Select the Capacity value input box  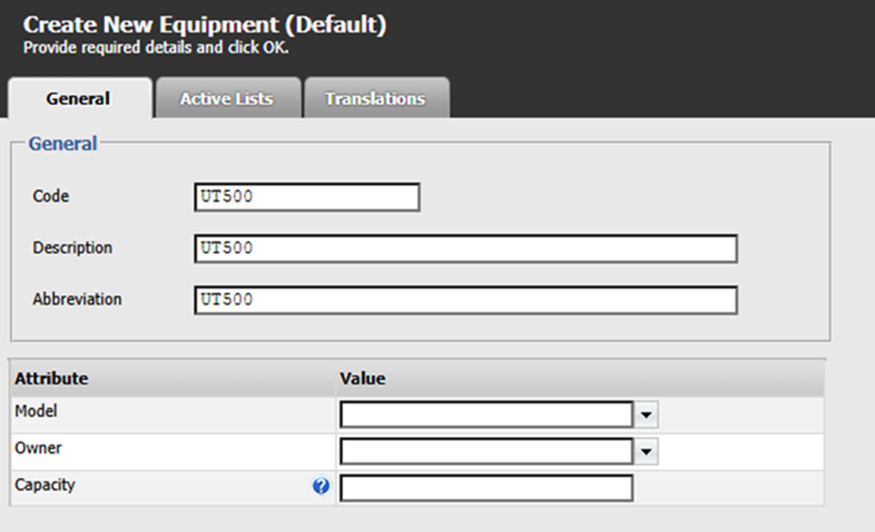pos(486,488)
